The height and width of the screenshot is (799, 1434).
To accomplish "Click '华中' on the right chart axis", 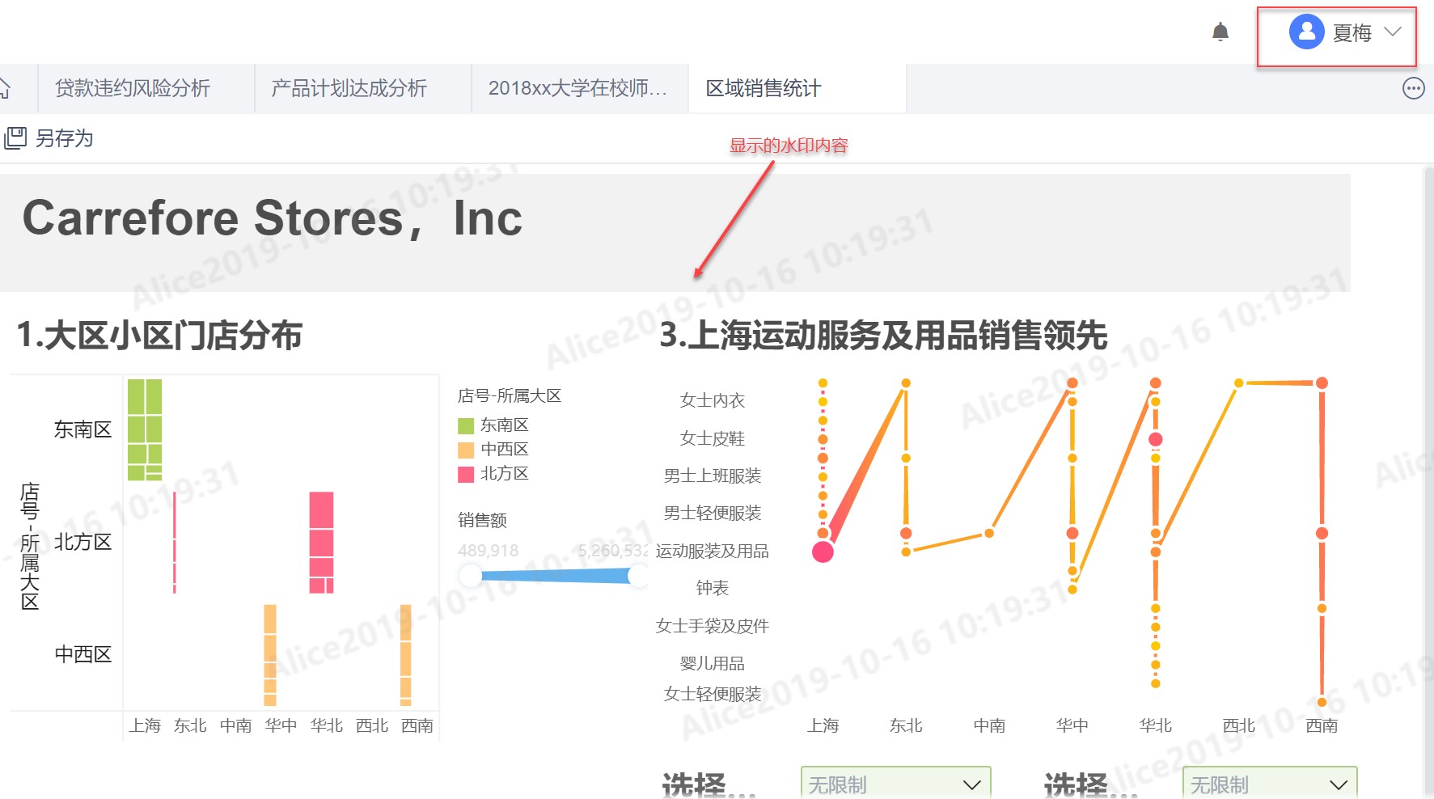I will point(1072,725).
